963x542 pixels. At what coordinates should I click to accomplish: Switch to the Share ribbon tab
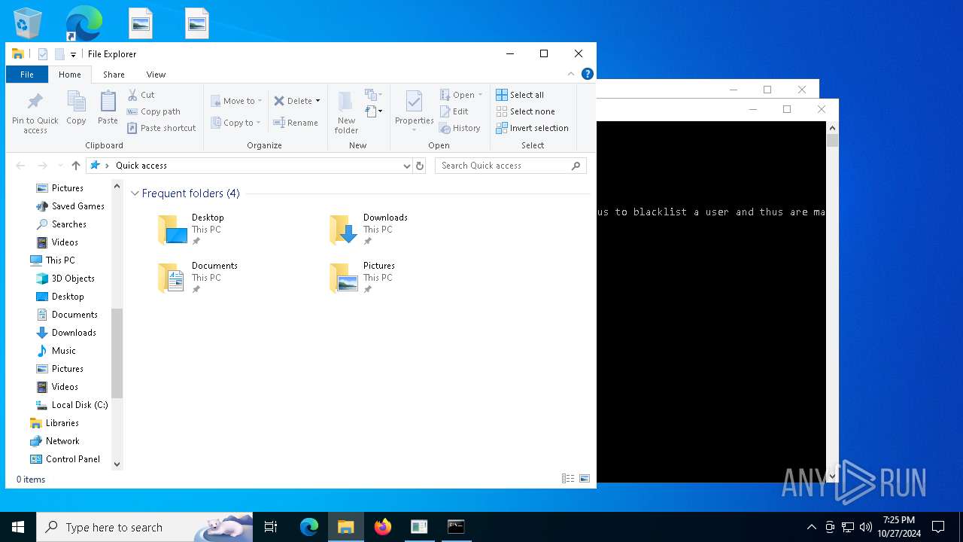(x=114, y=75)
